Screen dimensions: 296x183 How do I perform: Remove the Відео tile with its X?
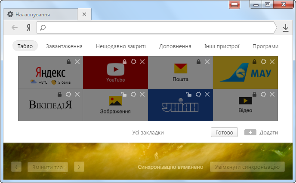272,94
